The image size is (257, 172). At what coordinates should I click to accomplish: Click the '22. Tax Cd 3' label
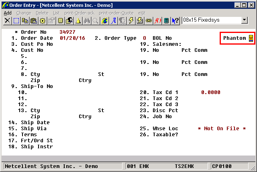tap(159, 104)
